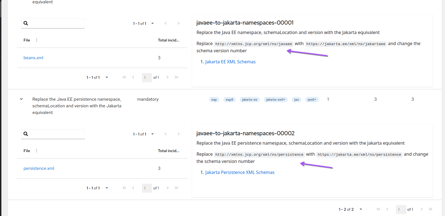The height and width of the screenshot is (216, 445).
Task: Sort the persistence.xml table by File column
Action: pyautogui.click(x=37, y=151)
